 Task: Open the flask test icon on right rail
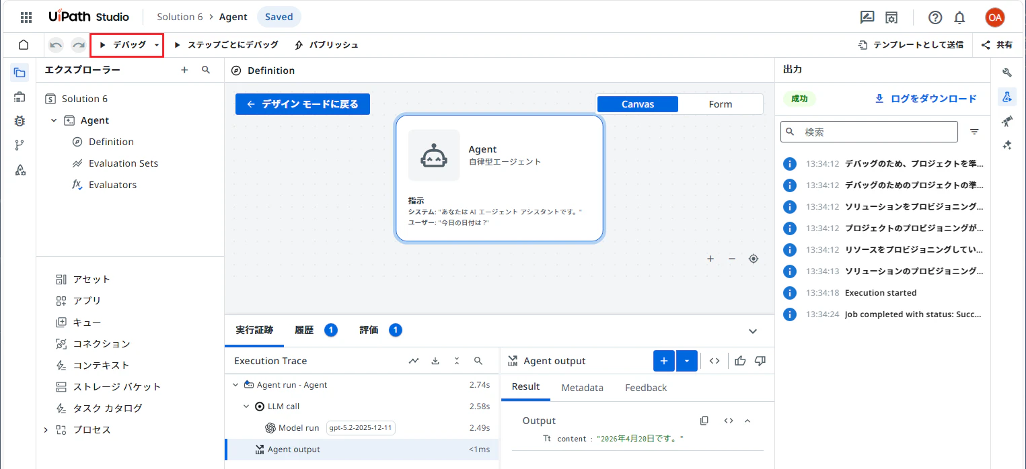pos(1007,97)
